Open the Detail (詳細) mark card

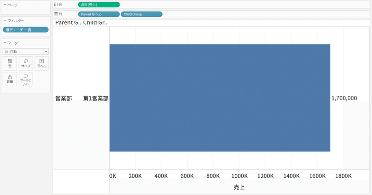tap(10, 79)
